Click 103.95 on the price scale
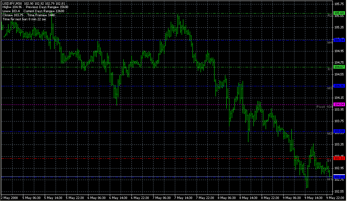Viewport: 347px width, 201px height. click(339, 110)
